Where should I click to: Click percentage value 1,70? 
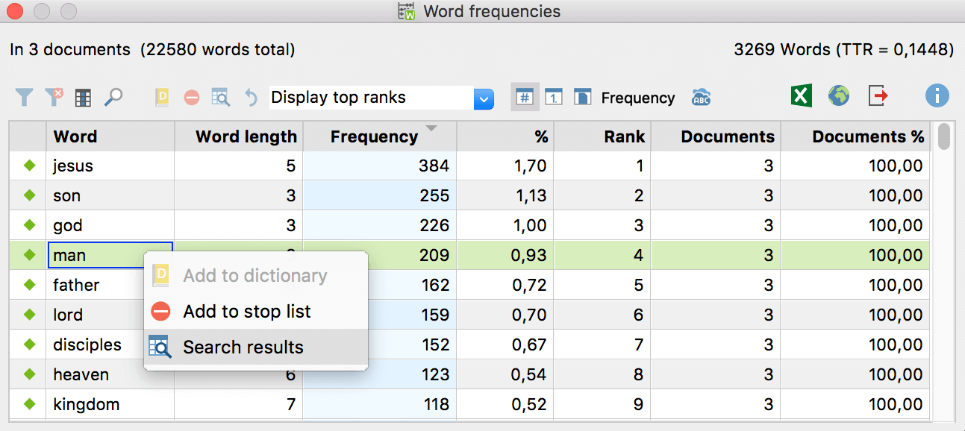[529, 166]
